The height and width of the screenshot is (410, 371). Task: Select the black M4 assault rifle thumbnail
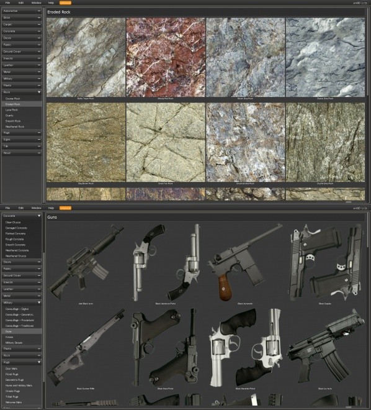(86, 263)
